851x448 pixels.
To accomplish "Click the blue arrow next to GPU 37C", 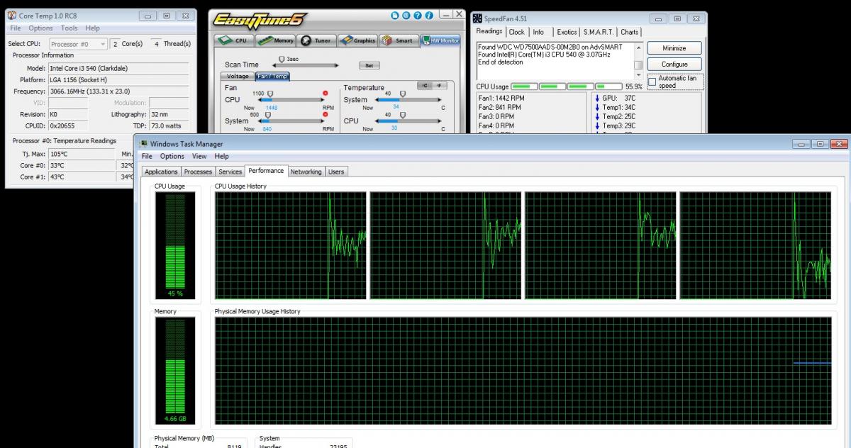I will tap(597, 98).
